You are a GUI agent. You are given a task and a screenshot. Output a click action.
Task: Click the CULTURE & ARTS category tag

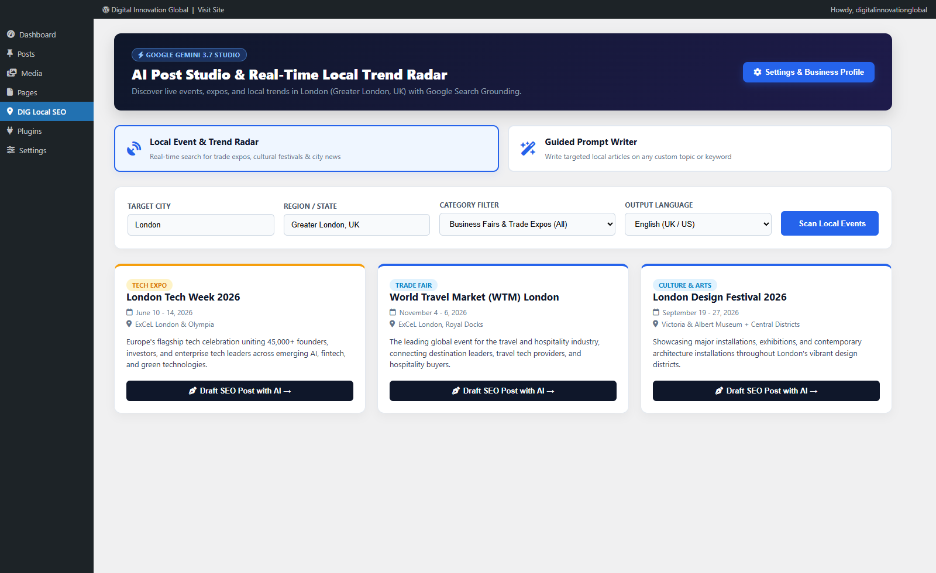(x=685, y=285)
